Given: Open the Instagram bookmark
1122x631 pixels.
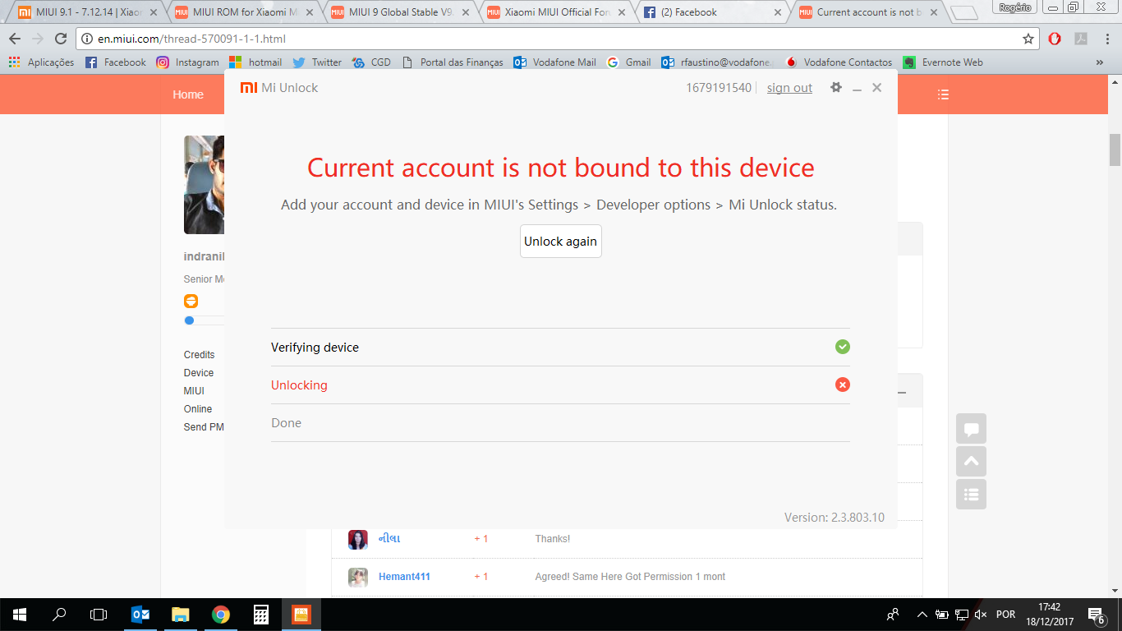Looking at the screenshot, I should [187, 62].
